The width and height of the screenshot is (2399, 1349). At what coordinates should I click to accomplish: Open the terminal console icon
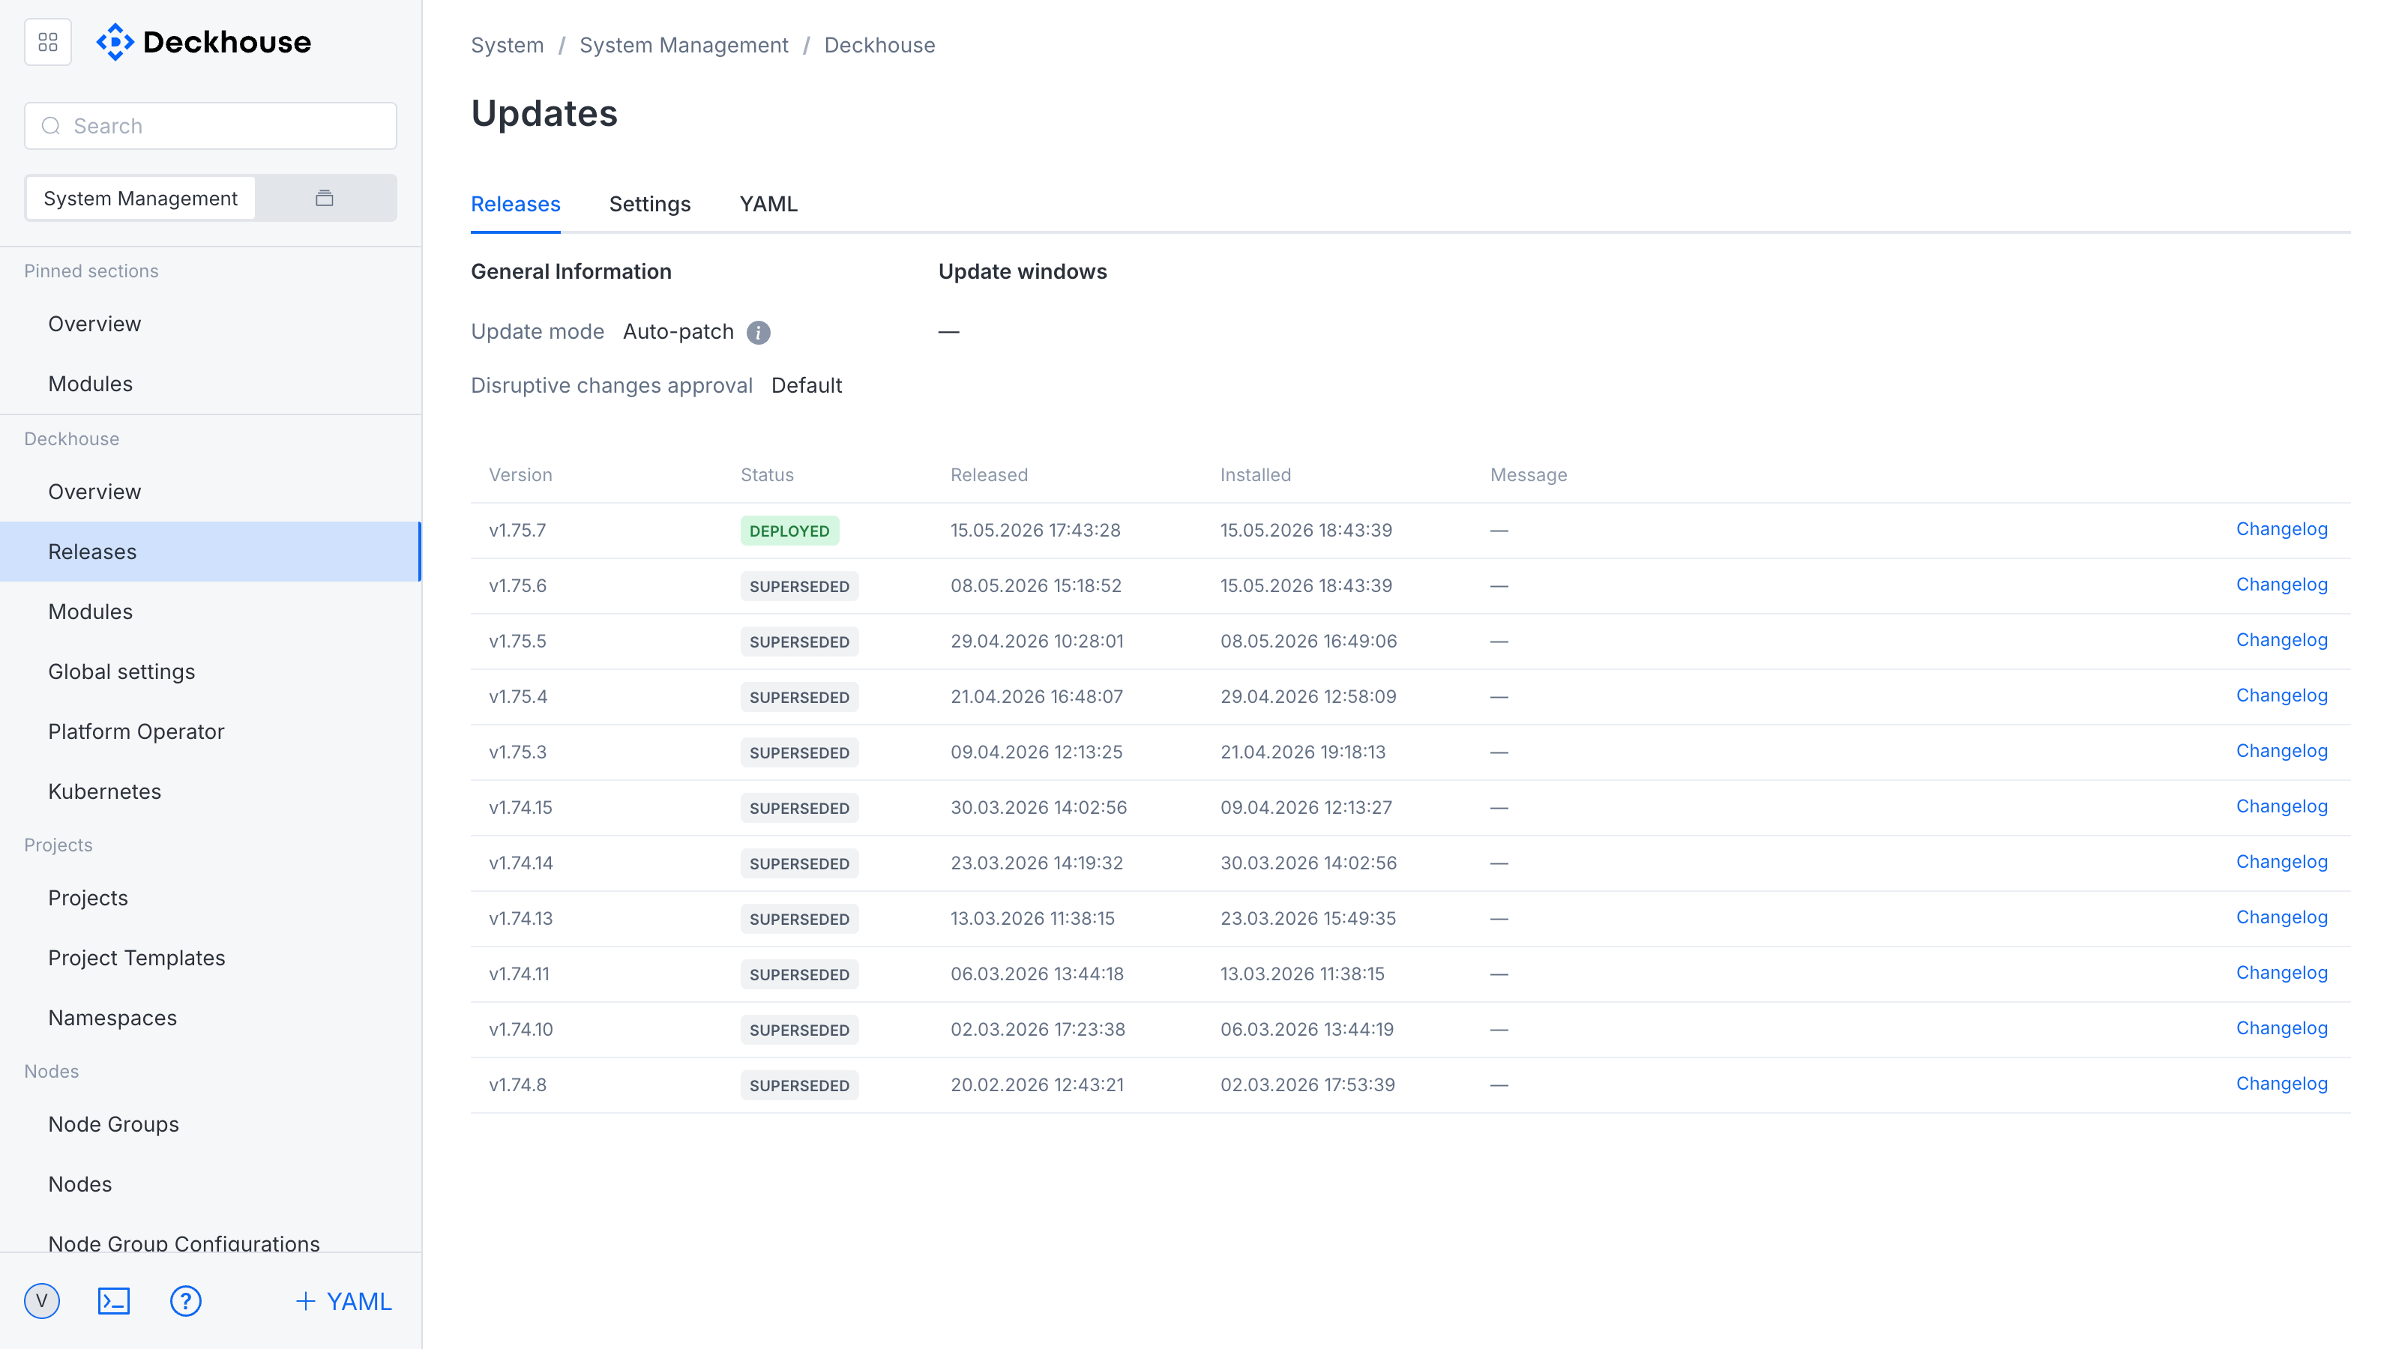pos(114,1300)
